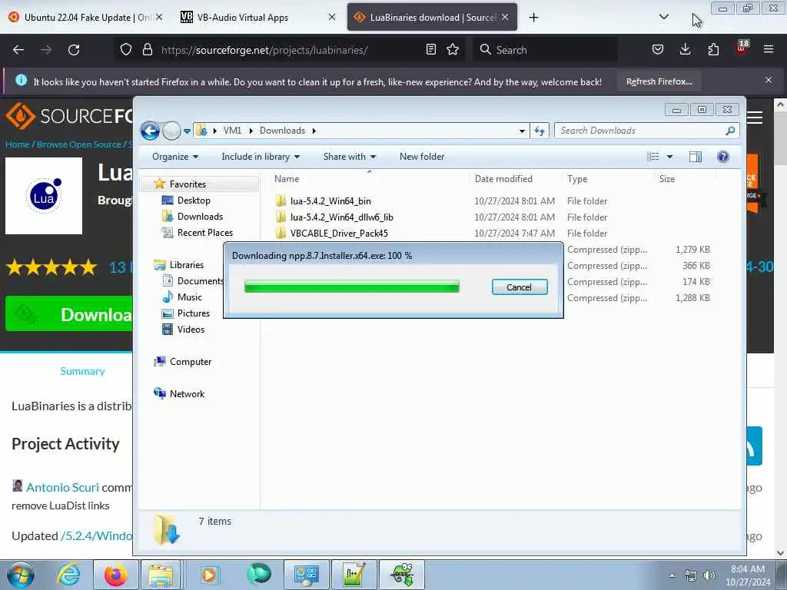Open the Include in library menu
787x590 pixels.
(x=261, y=157)
